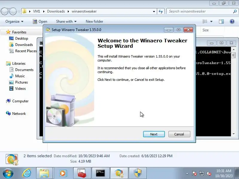Click the search magnifier icon
239x179 pixels.
click(x=235, y=11)
